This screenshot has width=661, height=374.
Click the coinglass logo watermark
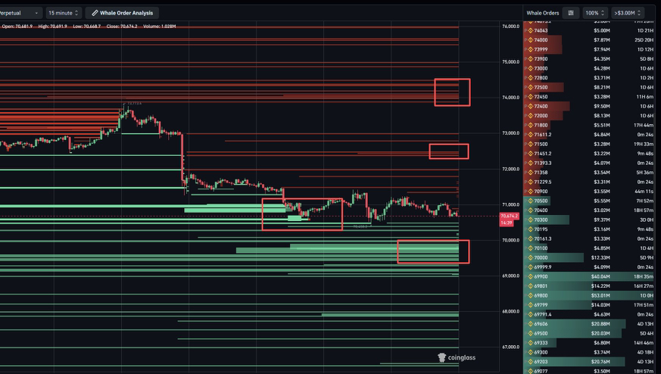(457, 357)
